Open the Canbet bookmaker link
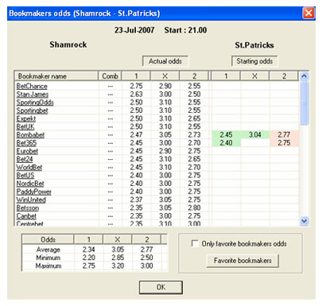This screenshot has height=306, width=322. coord(26,216)
